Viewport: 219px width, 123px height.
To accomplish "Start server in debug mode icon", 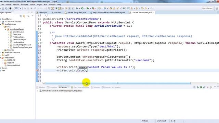I will [x=198, y=87].
